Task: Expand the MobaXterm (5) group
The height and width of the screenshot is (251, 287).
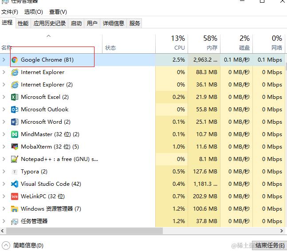Action: [x=4, y=146]
